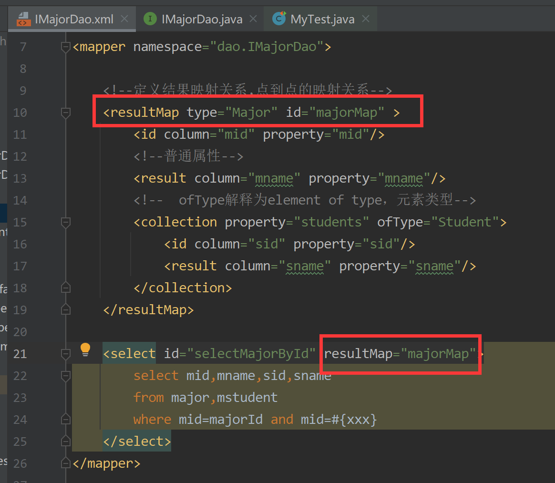Image resolution: width=555 pixels, height=483 pixels.
Task: Click the fold-end marker at line 19
Action: pos(65,309)
